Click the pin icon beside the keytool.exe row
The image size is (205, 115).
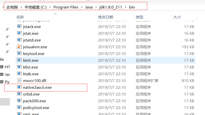pyautogui.click(x=7, y=52)
